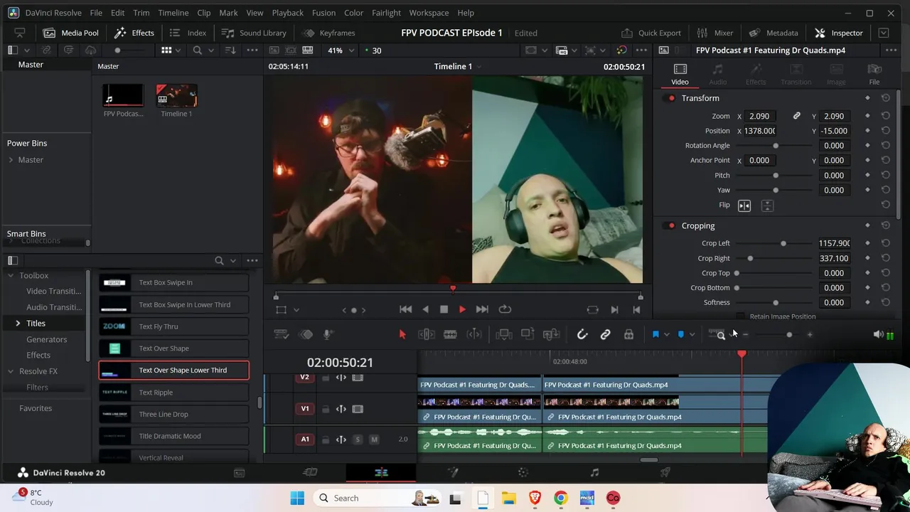910x512 pixels.
Task: Toggle snapping in the timeline toolbar
Action: (582, 334)
